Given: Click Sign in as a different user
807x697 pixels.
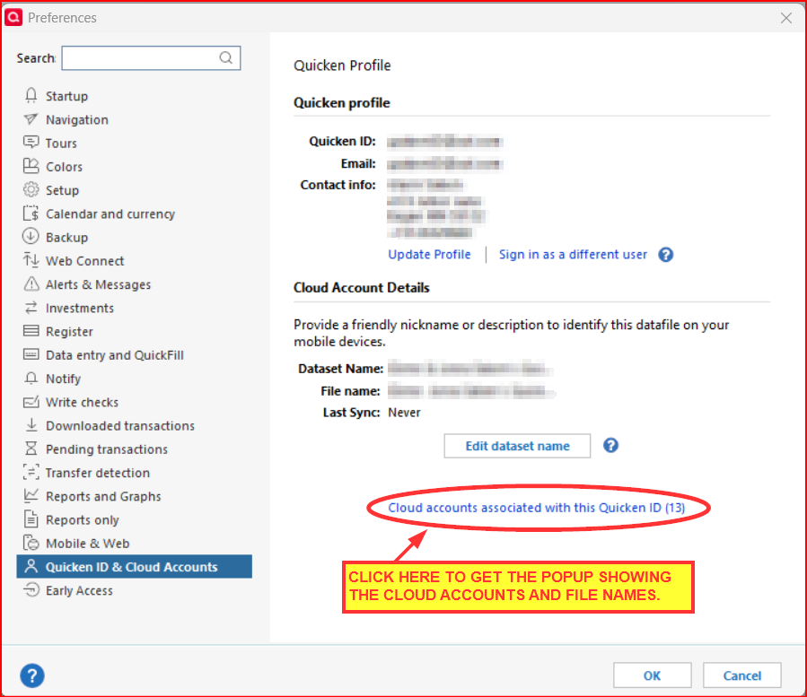Looking at the screenshot, I should tap(573, 255).
